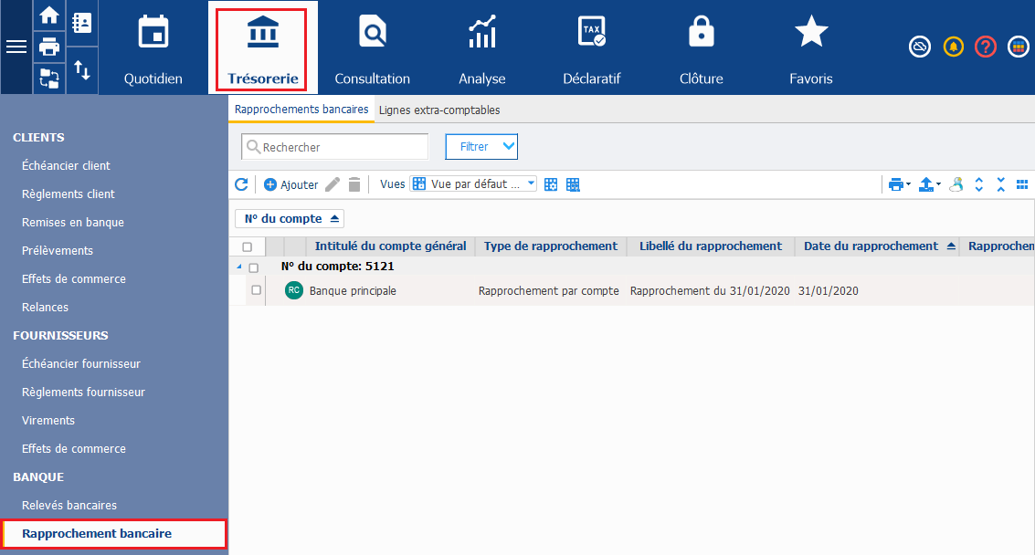Open Effets de commerce under Clients
The image size is (1035, 555).
[x=73, y=279]
